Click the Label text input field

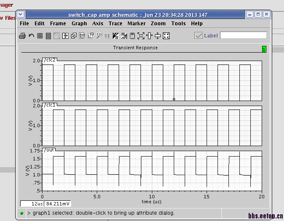coord(243,36)
